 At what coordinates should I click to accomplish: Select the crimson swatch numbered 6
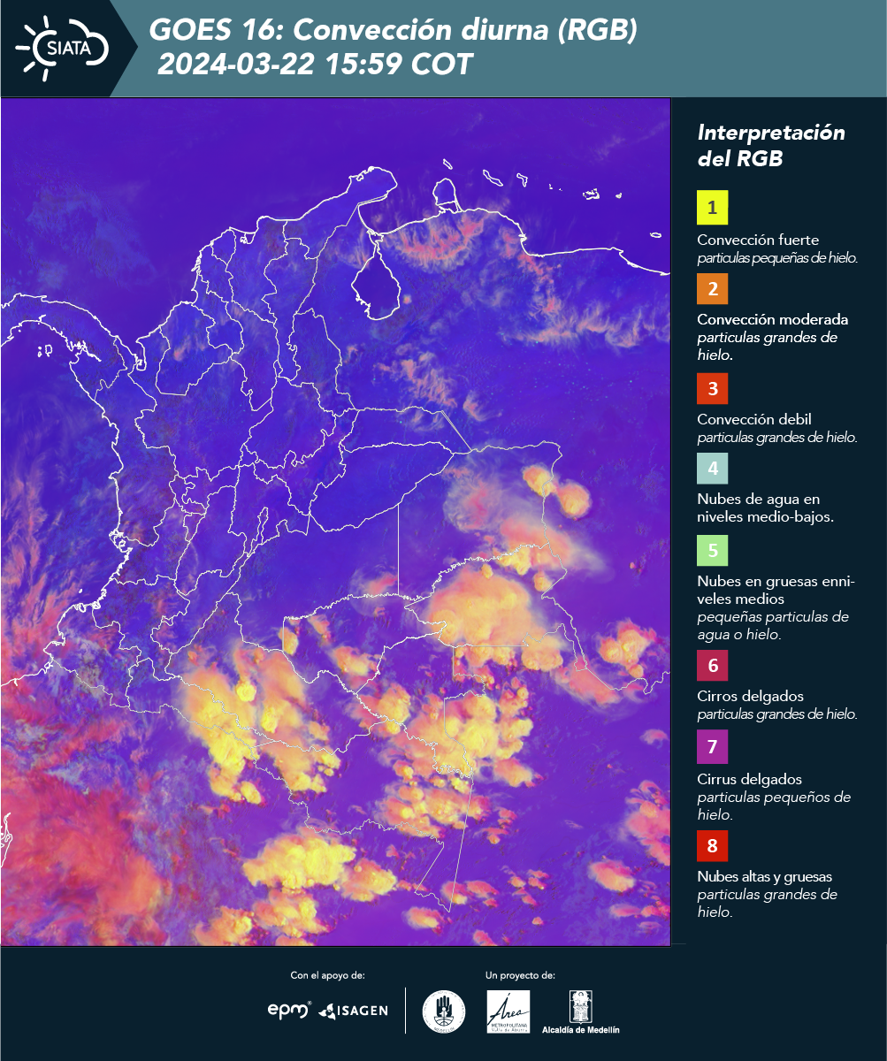713,665
